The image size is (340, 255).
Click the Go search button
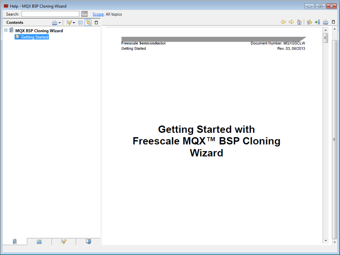point(84,14)
